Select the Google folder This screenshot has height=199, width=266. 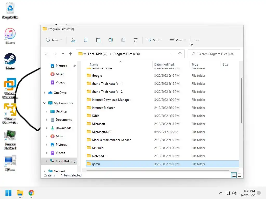162,76
